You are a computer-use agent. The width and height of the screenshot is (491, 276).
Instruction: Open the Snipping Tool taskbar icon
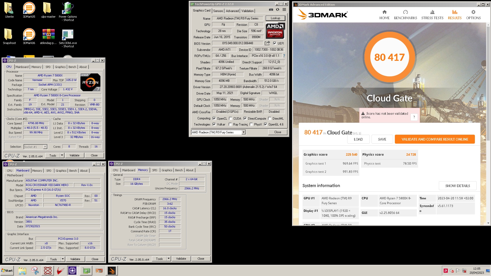(35, 271)
